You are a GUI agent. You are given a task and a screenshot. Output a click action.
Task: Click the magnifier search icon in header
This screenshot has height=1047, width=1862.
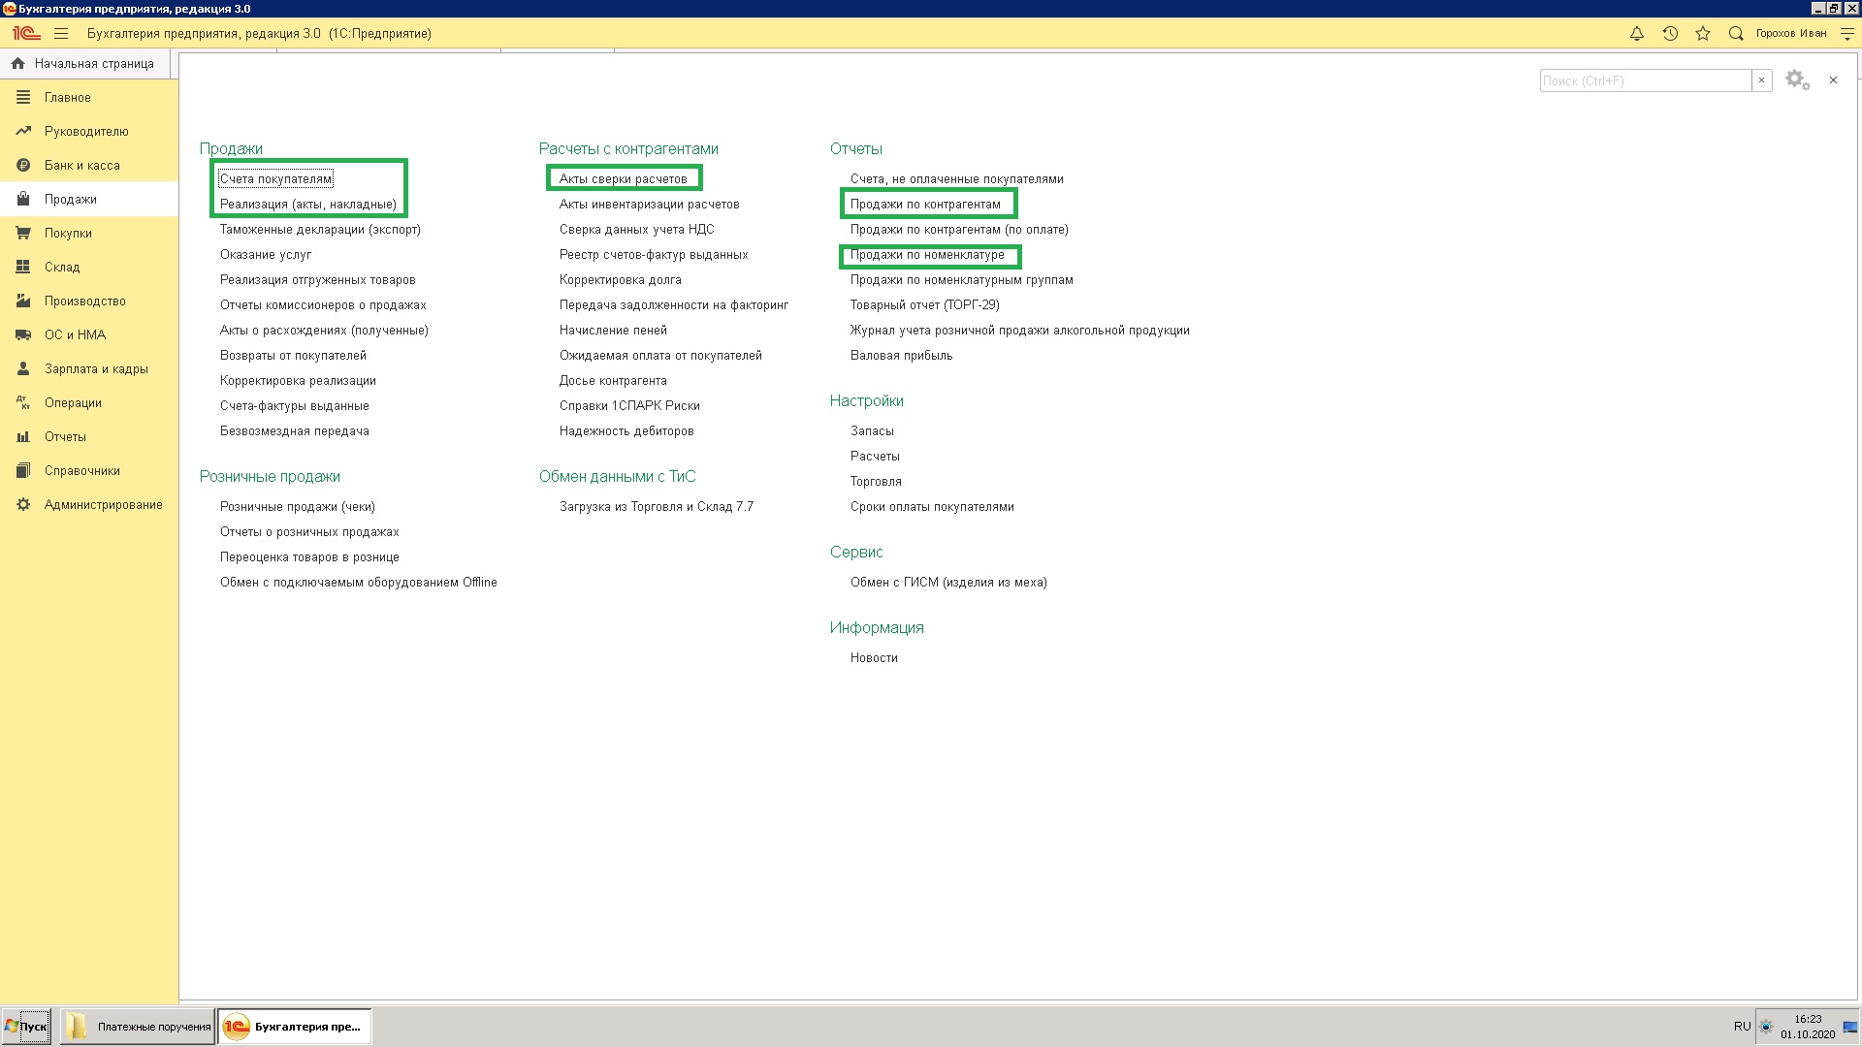click(x=1736, y=33)
